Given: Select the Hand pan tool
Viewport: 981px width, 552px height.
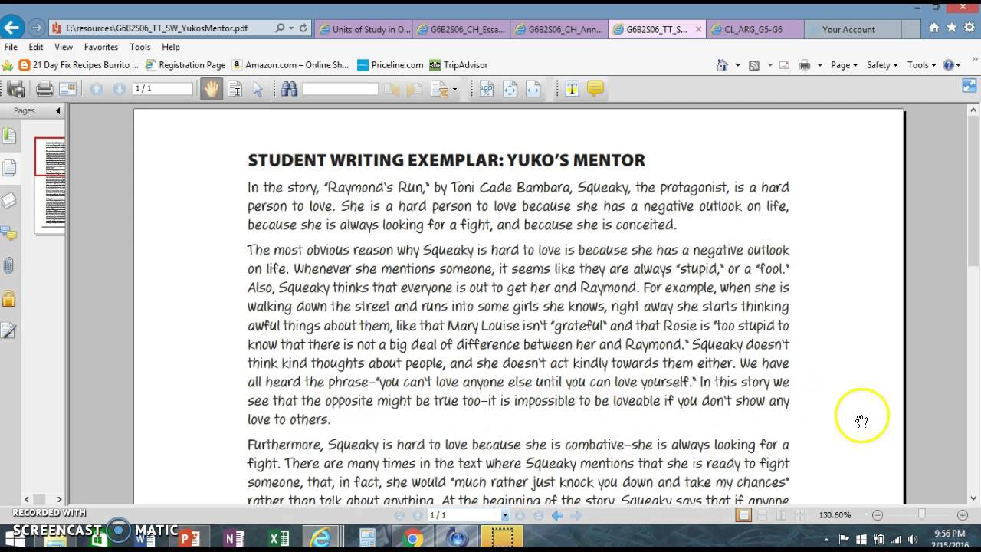Looking at the screenshot, I should [x=211, y=89].
